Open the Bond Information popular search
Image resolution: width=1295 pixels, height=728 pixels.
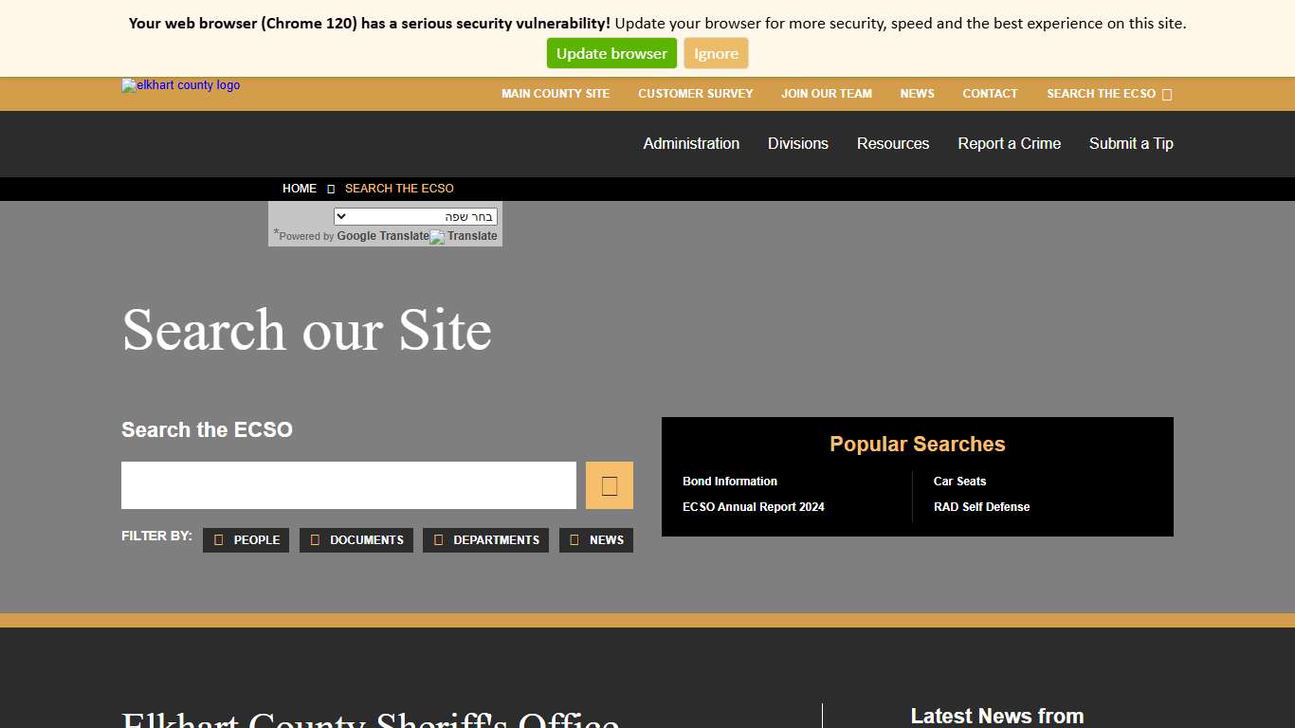[x=729, y=482]
